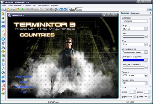This screenshot has width=153, height=104.
Task: Select the music note sound tool
Action: [3, 69]
